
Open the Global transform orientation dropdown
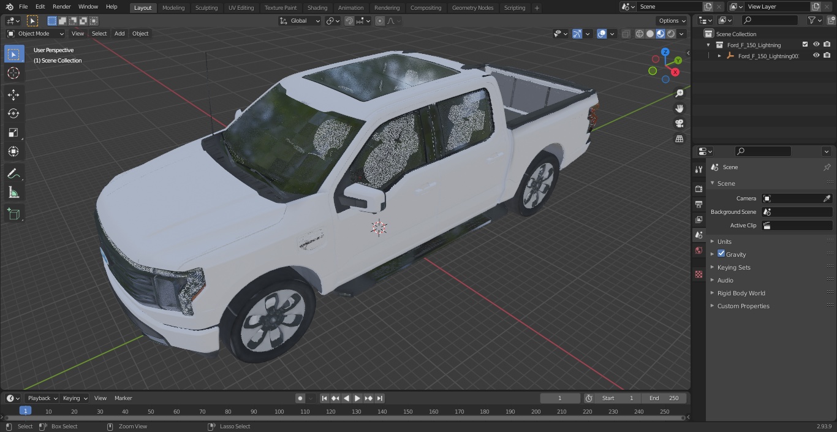click(x=300, y=21)
